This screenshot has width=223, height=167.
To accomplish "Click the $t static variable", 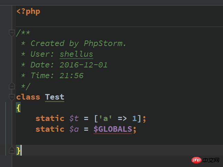I will [x=74, y=118].
